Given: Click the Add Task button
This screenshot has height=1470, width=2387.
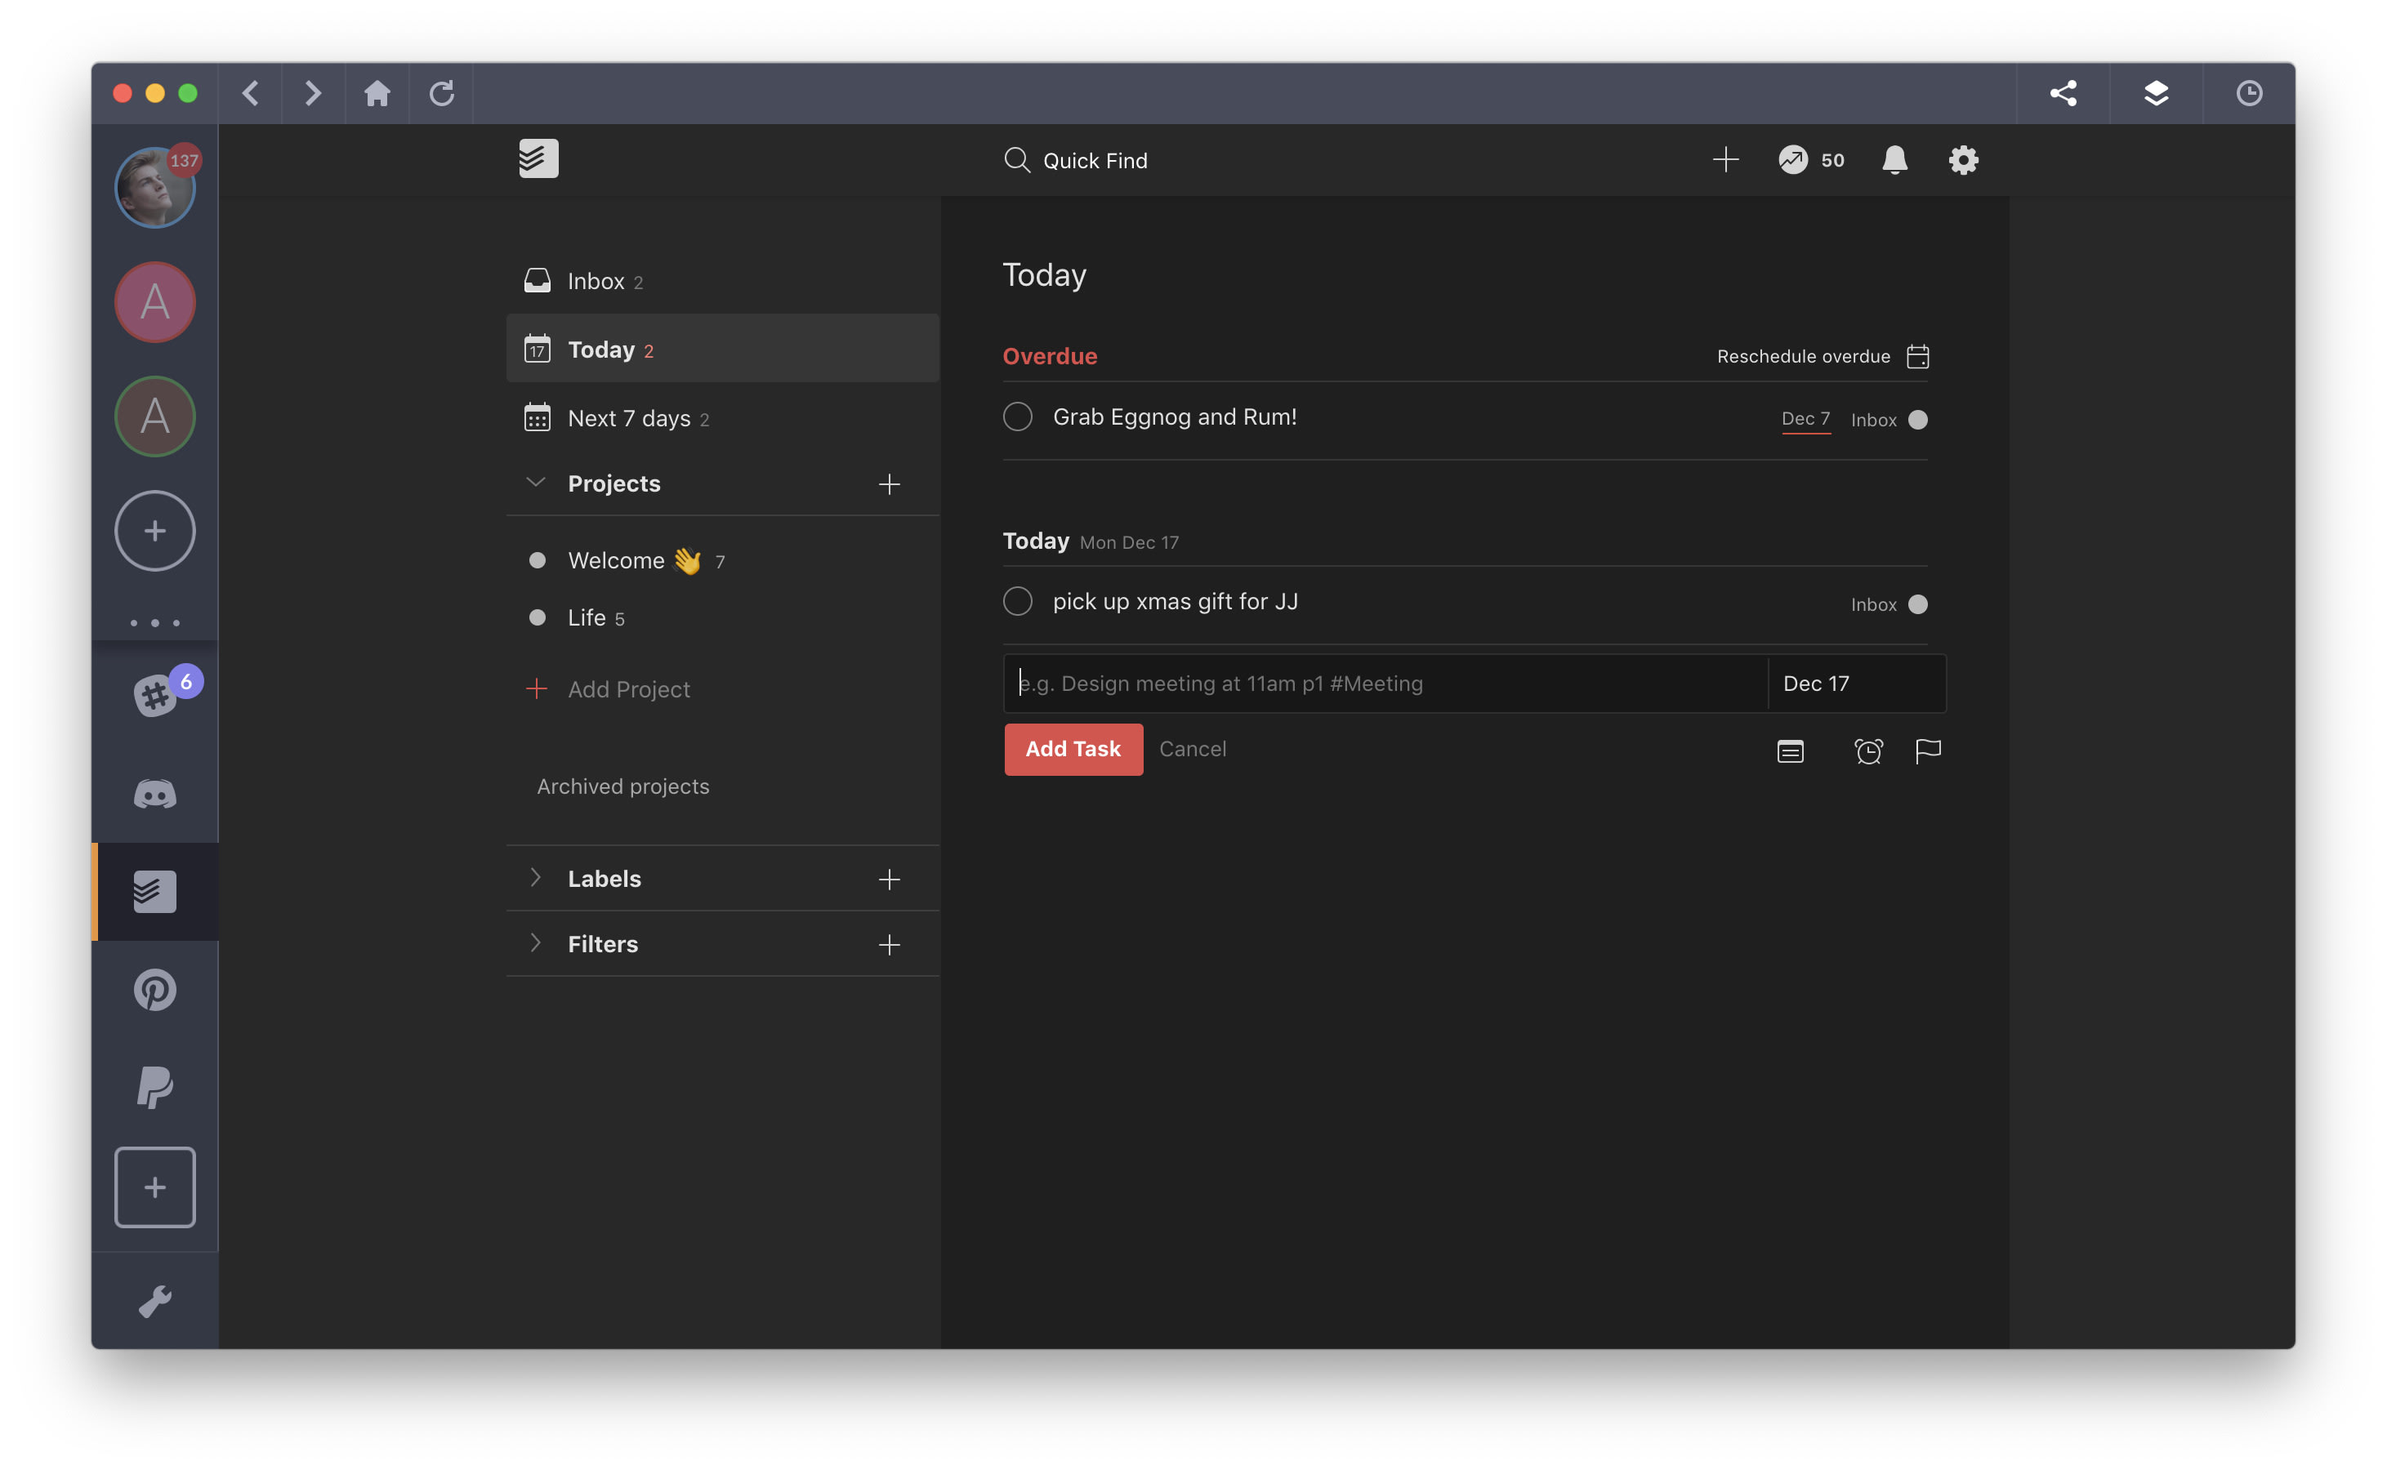Looking at the screenshot, I should tap(1073, 749).
